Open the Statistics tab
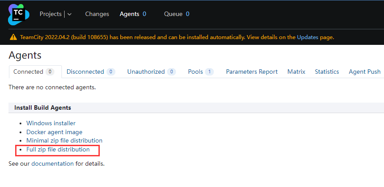Image resolution: width=384 pixels, height=187 pixels. coord(327,72)
